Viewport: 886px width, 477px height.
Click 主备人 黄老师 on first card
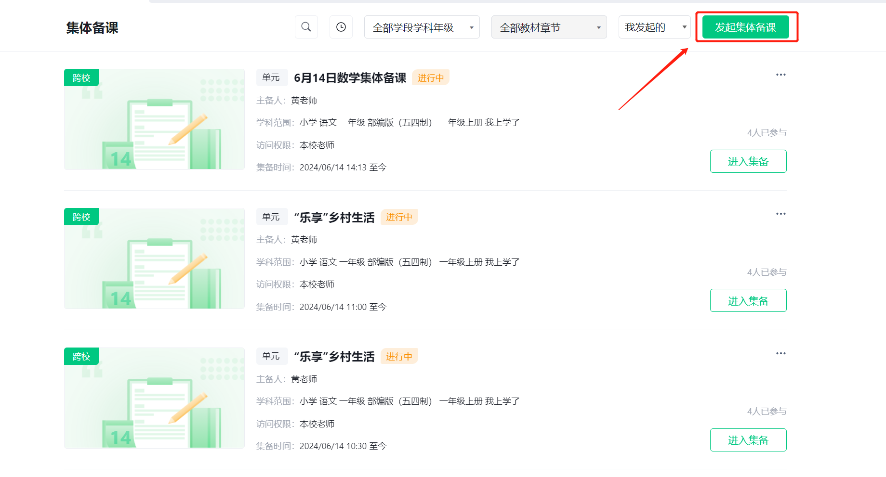tap(287, 101)
